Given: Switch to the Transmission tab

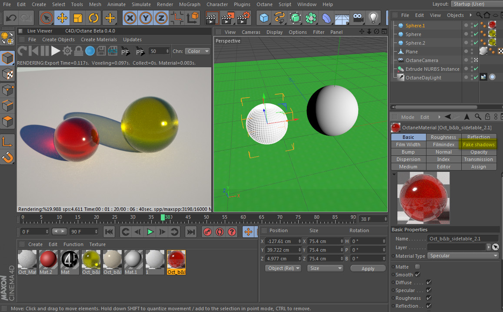Looking at the screenshot, I should [479, 159].
